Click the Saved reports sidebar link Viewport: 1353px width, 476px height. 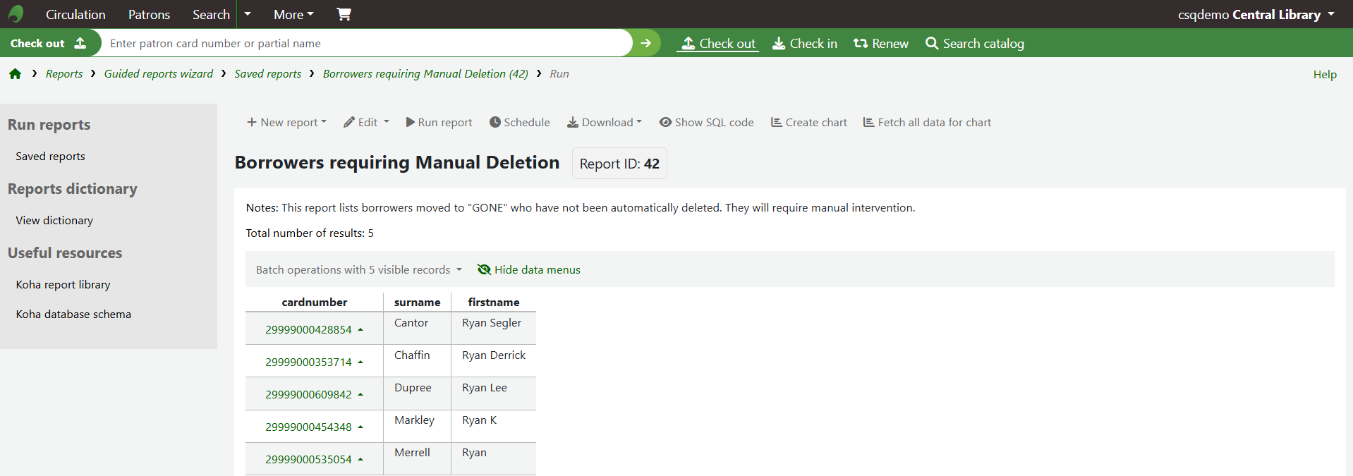pyautogui.click(x=50, y=157)
